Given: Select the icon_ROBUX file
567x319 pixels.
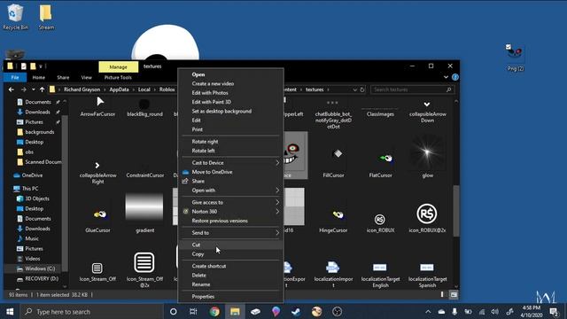Looking at the screenshot, I should coord(380,222).
